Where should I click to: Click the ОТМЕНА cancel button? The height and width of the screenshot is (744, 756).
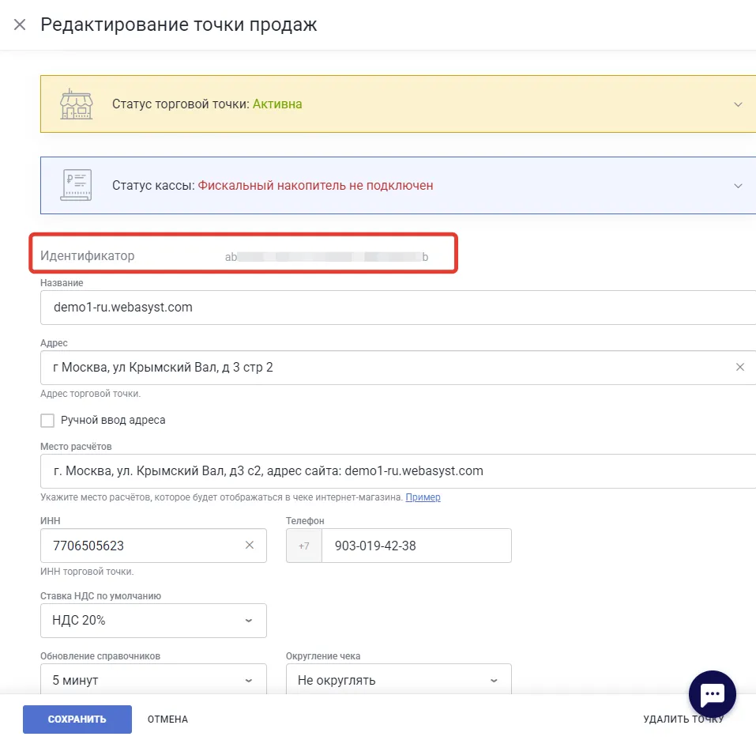[167, 719]
